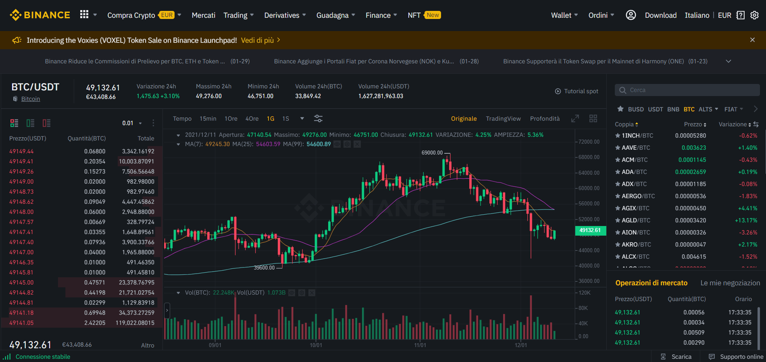Show combined buy and sell order book view
766x362 pixels.
[14, 123]
